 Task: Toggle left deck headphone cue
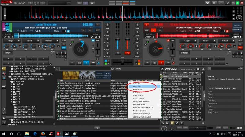click(x=118, y=53)
